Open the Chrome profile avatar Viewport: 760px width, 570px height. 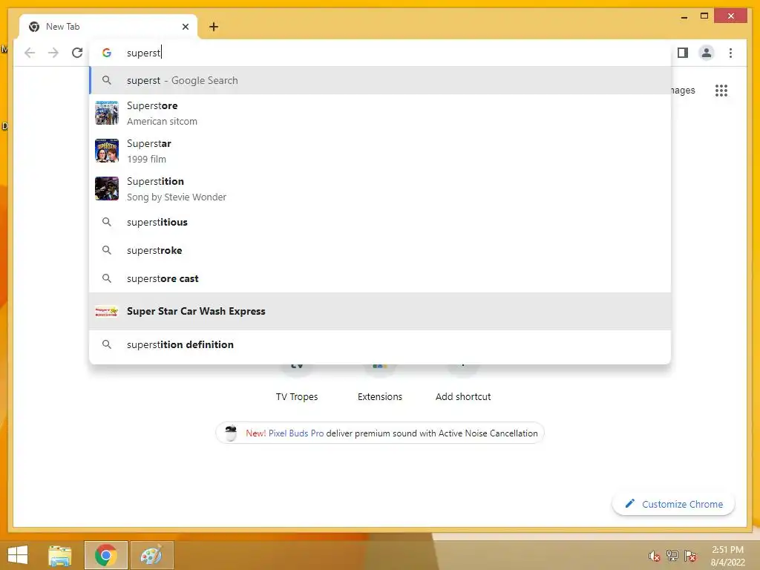pos(707,53)
